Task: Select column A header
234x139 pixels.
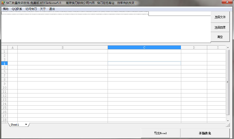Action: [x=12, y=48]
